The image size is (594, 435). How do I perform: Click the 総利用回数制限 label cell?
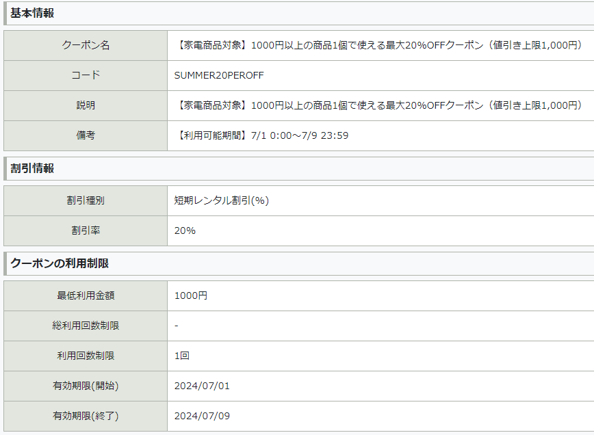coord(86,326)
